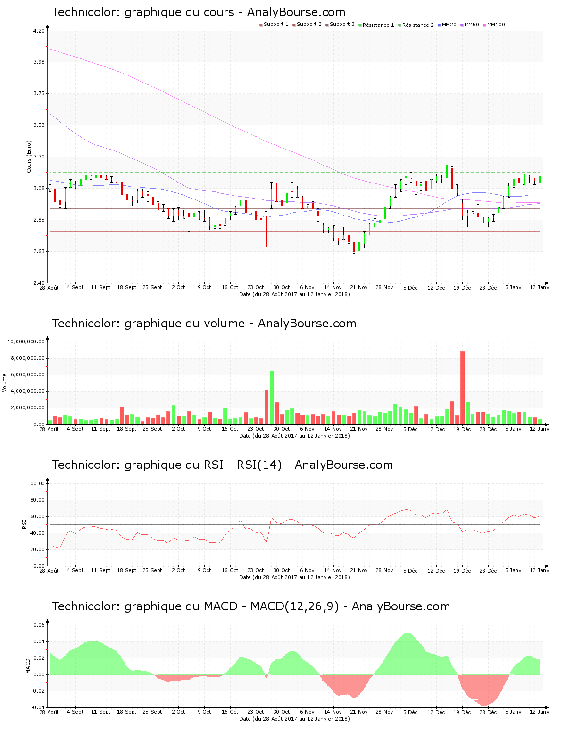Click the tallest red volume bar near 19 Déc
The image size is (566, 731).
463,388
